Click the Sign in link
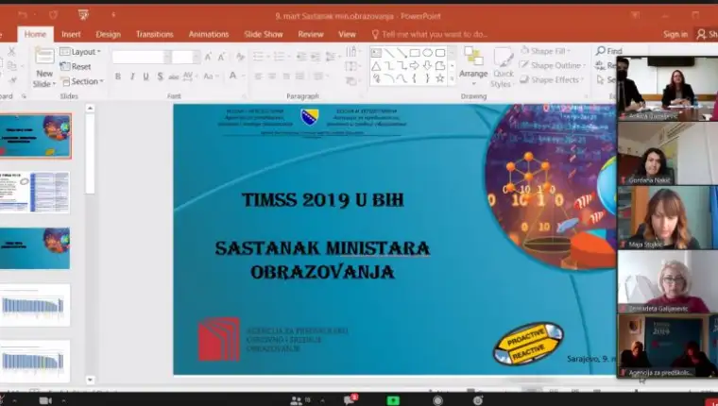Image resolution: width=718 pixels, height=406 pixels. click(x=675, y=34)
